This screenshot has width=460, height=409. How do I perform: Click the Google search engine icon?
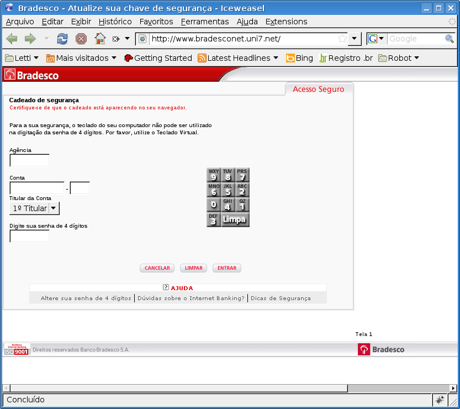(x=373, y=39)
